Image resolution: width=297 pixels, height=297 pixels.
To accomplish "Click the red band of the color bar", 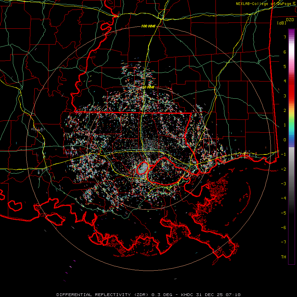I will pos(291,89).
